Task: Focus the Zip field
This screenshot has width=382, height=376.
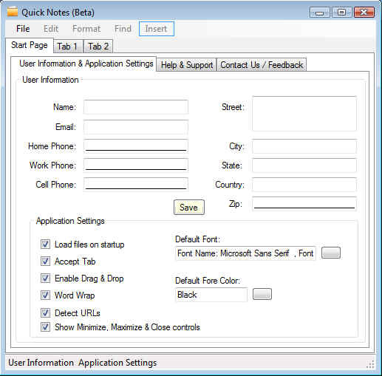Action: pyautogui.click(x=304, y=204)
